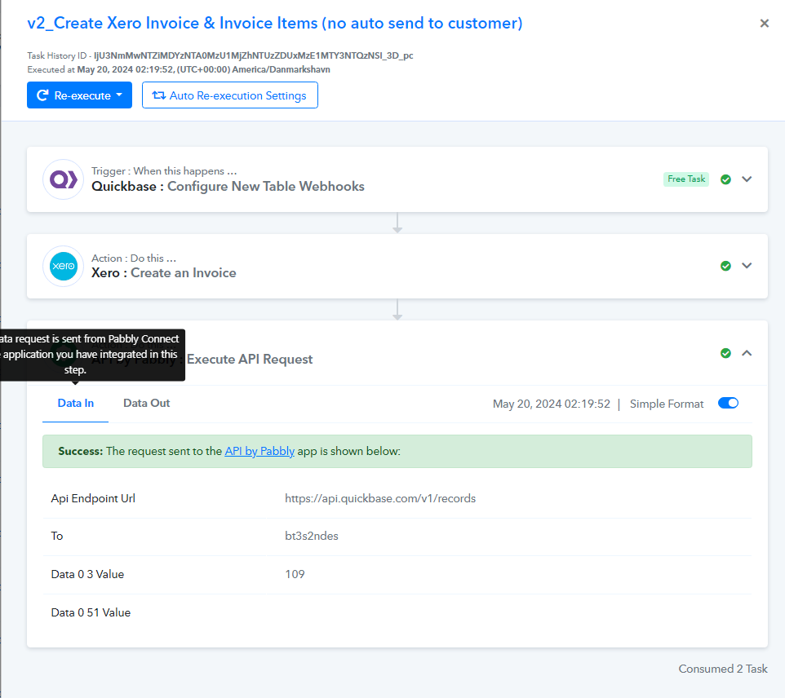Click green checkmark on Execute API Request step
Viewport: 785px width, 698px height.
coord(725,353)
